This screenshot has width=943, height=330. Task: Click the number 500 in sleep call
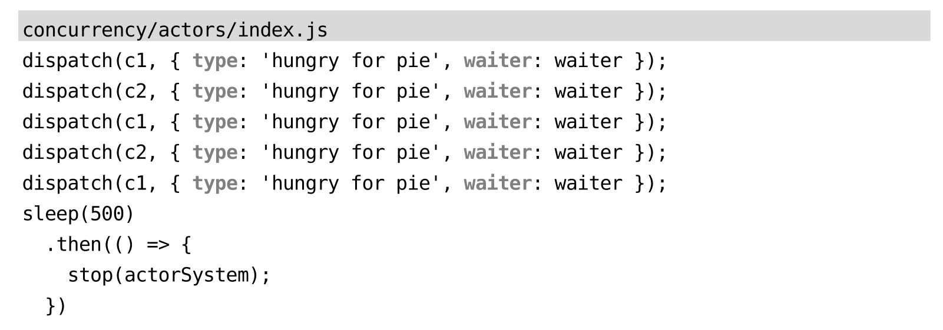coord(107,214)
